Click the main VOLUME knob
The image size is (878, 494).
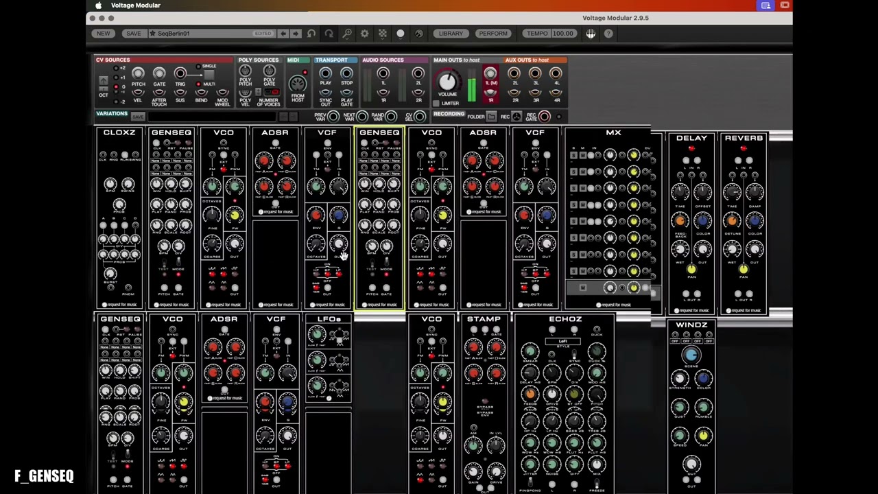point(447,82)
